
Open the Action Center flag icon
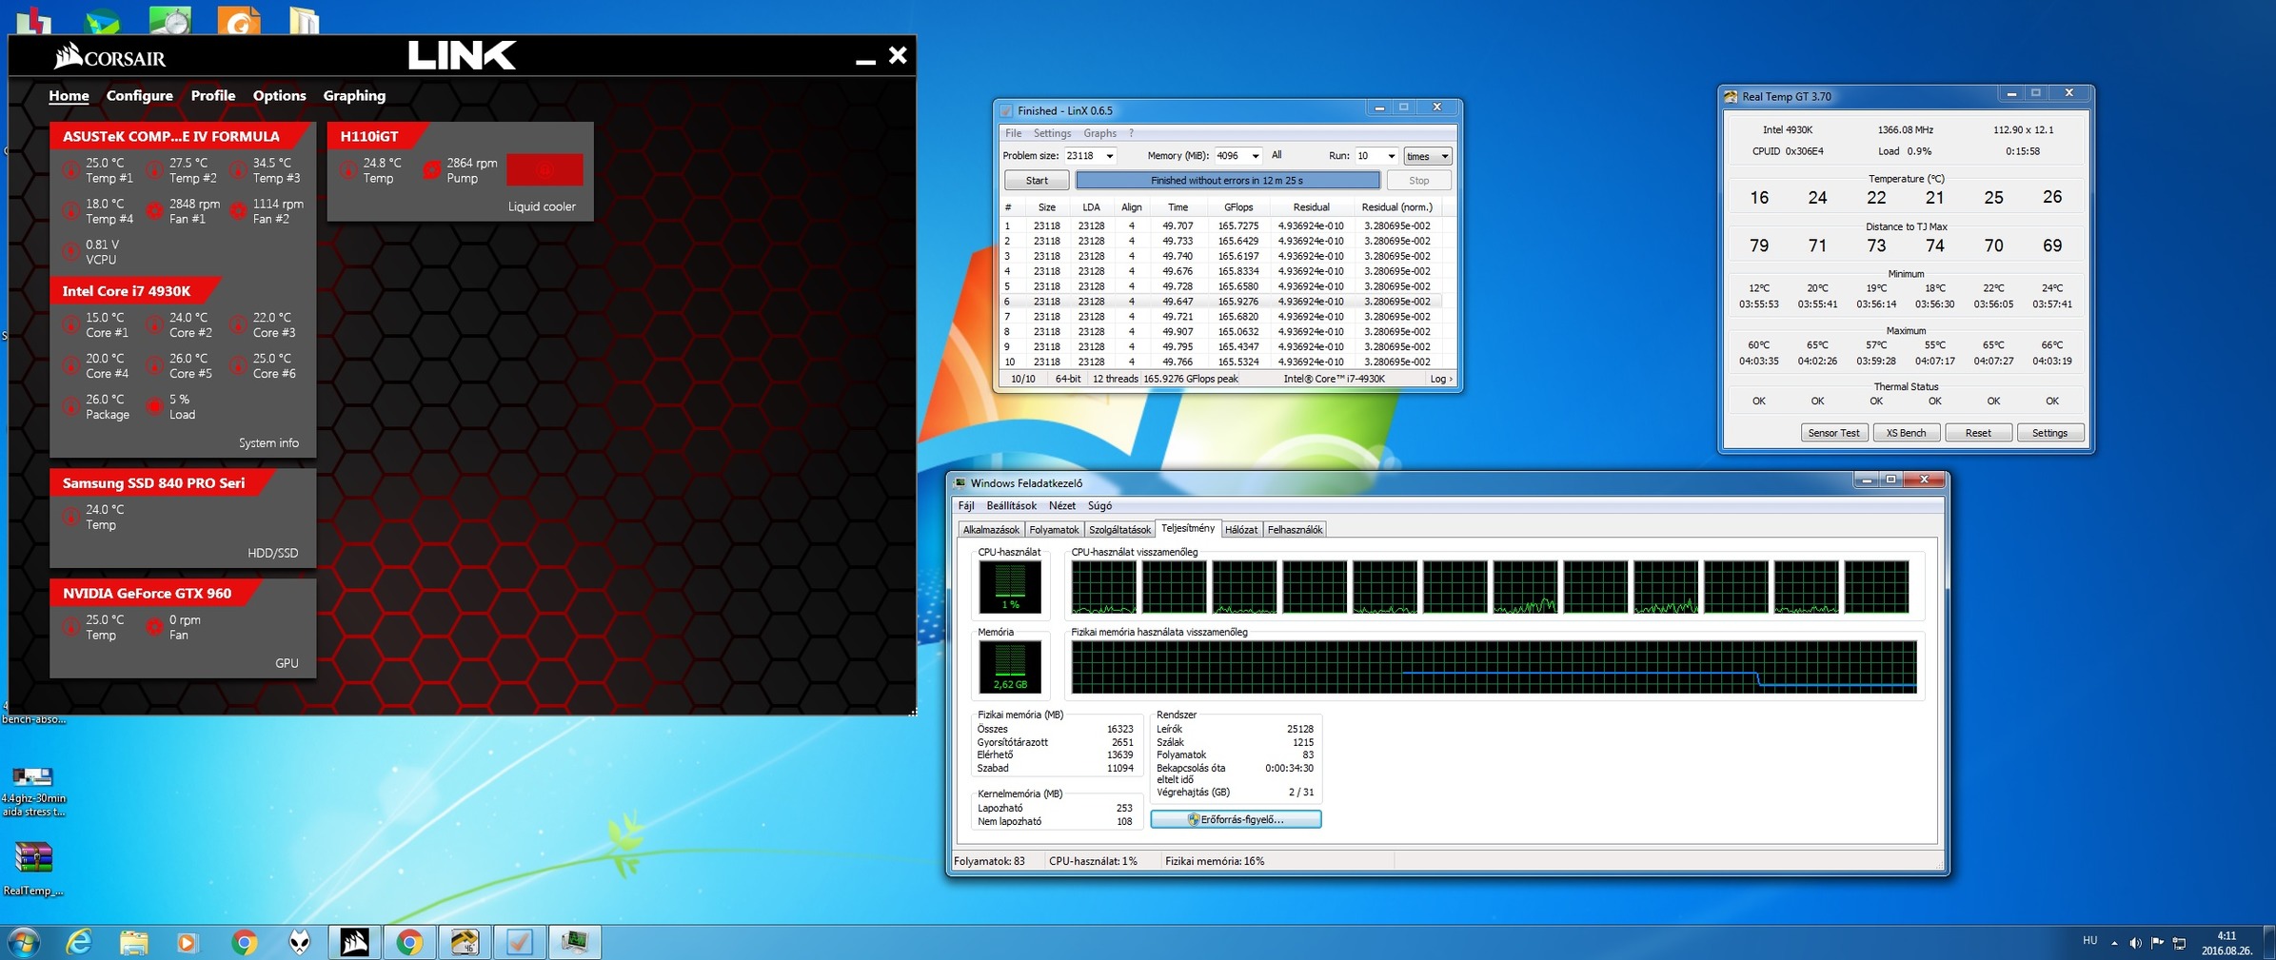pos(2157,943)
